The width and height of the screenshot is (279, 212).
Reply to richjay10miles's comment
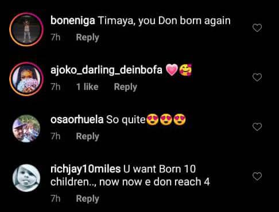click(x=87, y=199)
